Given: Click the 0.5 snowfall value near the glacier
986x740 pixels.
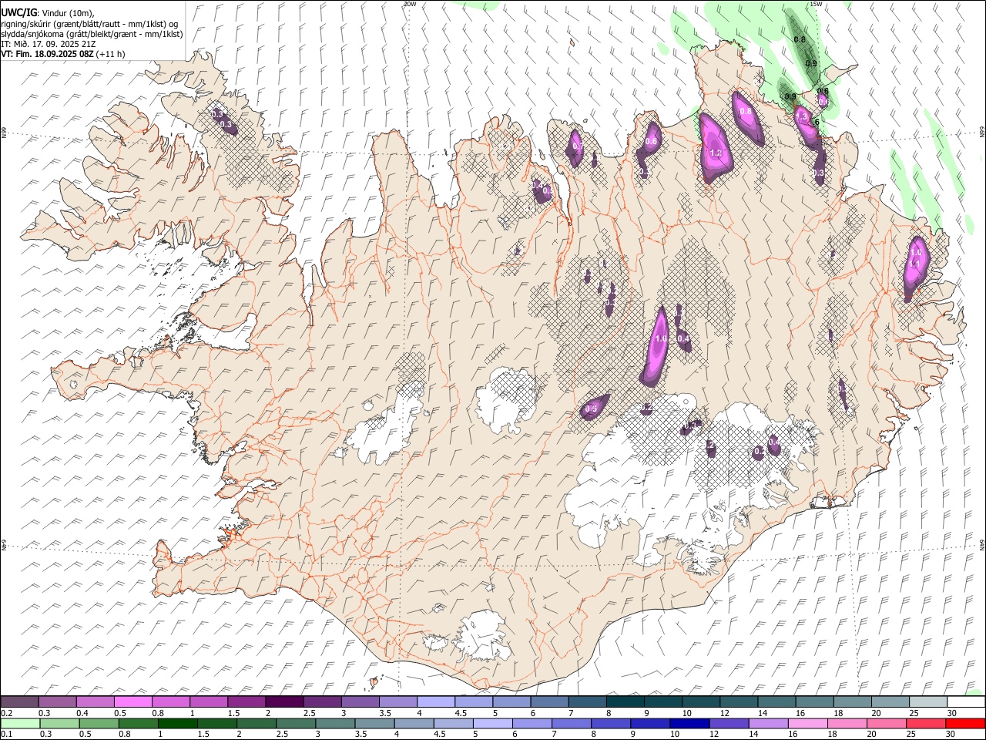Looking at the screenshot, I should click(592, 409).
